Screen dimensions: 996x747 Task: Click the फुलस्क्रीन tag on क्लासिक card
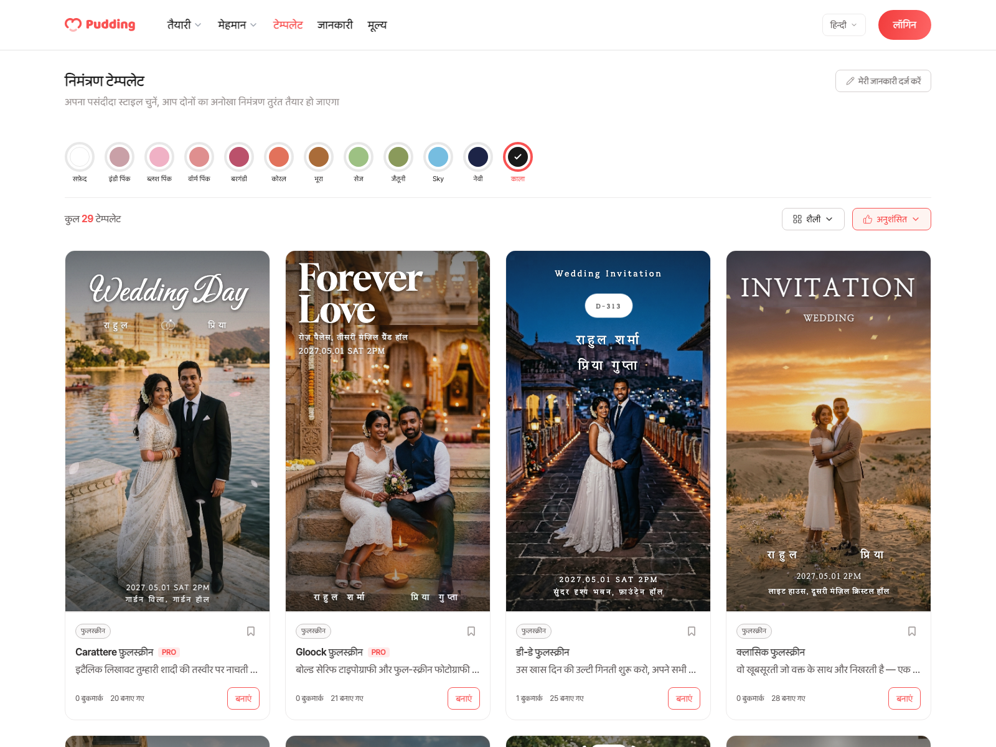point(754,631)
